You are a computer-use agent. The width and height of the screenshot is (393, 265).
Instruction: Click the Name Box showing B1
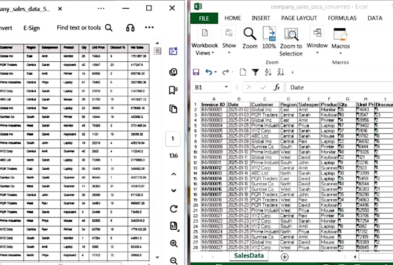pos(208,87)
